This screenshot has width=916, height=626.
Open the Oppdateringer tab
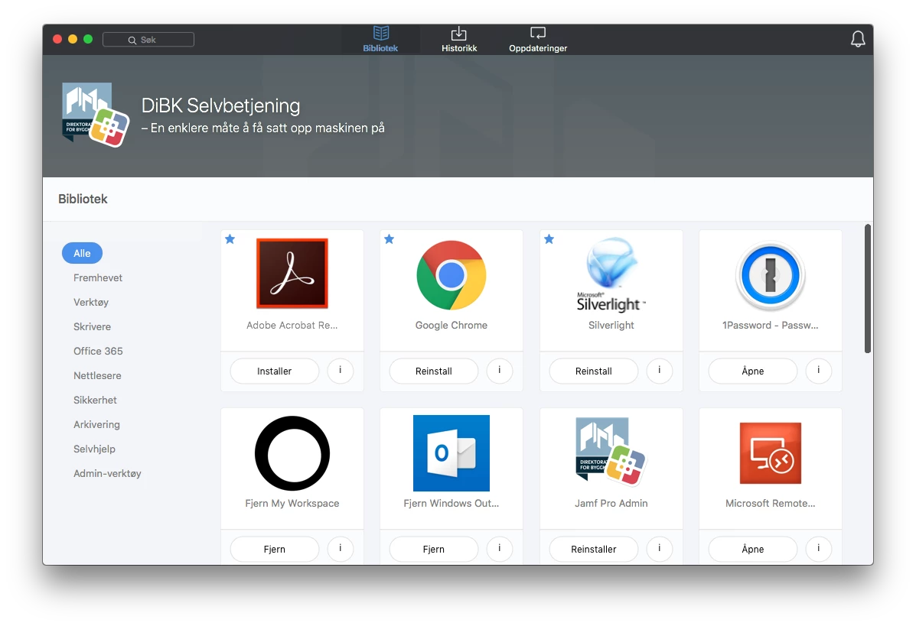[538, 40]
